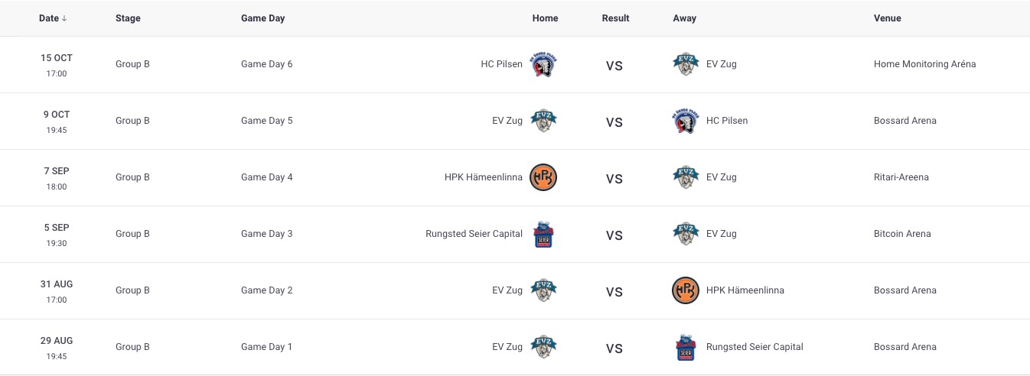Open Rungsted Seier Capital home team link
The width and height of the screenshot is (1030, 376).
point(474,234)
